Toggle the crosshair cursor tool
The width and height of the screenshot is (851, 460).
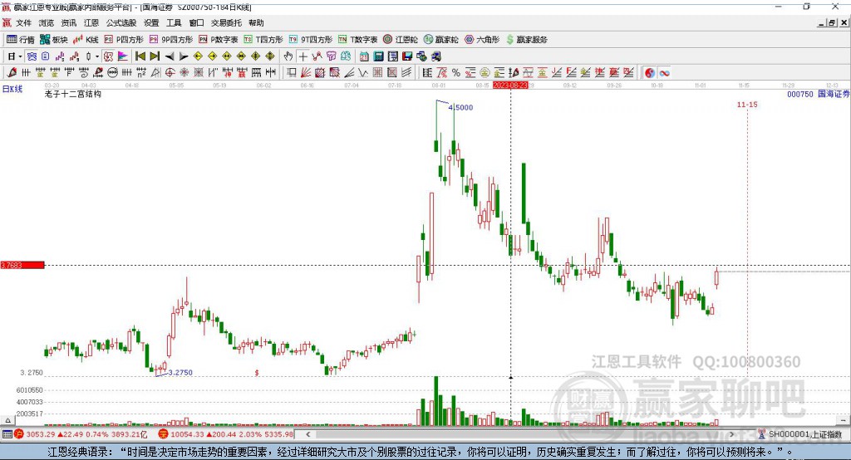click(x=303, y=56)
